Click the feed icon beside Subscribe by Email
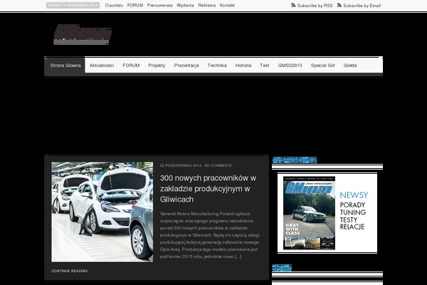Image resolution: width=427 pixels, height=285 pixels. pyautogui.click(x=339, y=5)
